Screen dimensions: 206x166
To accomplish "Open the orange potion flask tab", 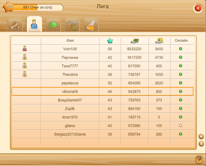I will point(91,25).
